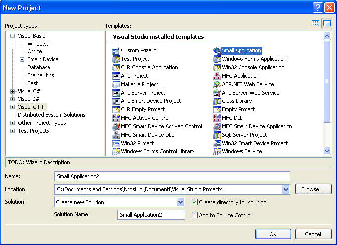
Task: Expand the Smart Device node
Action: click(x=22, y=59)
